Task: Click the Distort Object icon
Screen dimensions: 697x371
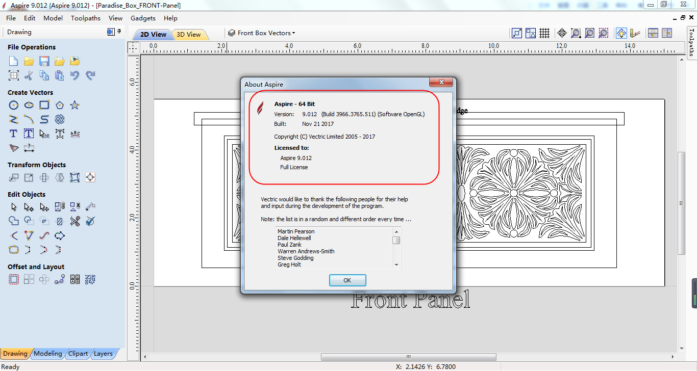Action: 75,177
